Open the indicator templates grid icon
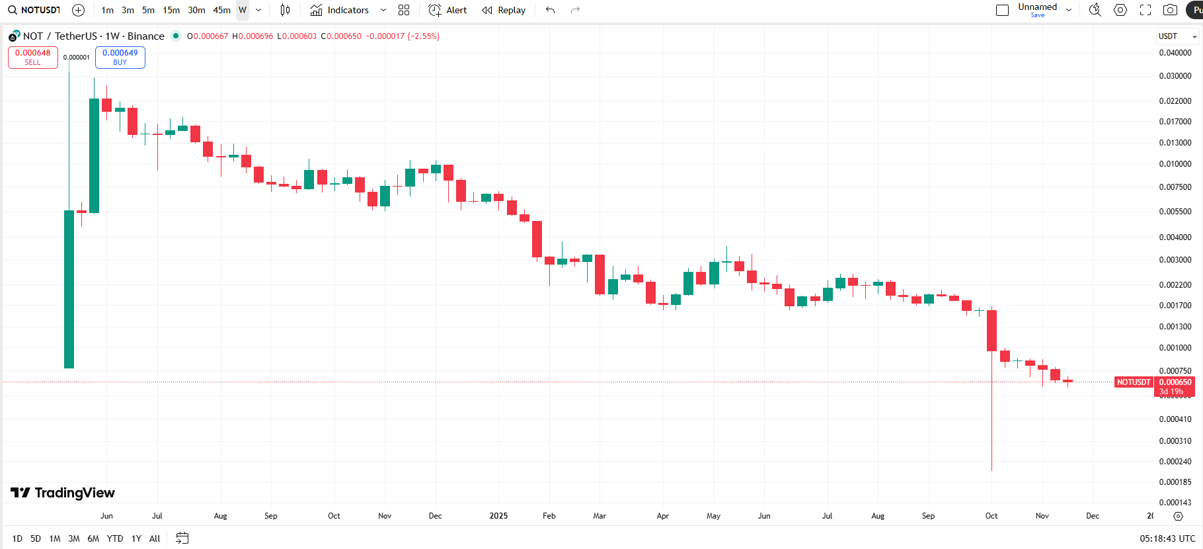Viewport: 1203px width, 549px height. click(404, 10)
